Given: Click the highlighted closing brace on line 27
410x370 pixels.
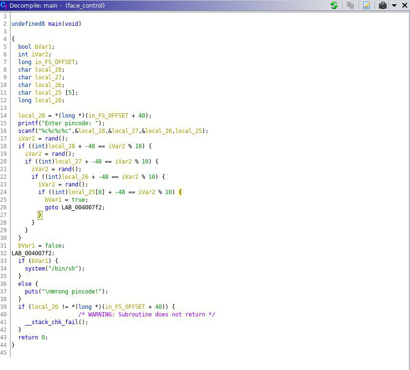Looking at the screenshot, I should click(40, 215).
